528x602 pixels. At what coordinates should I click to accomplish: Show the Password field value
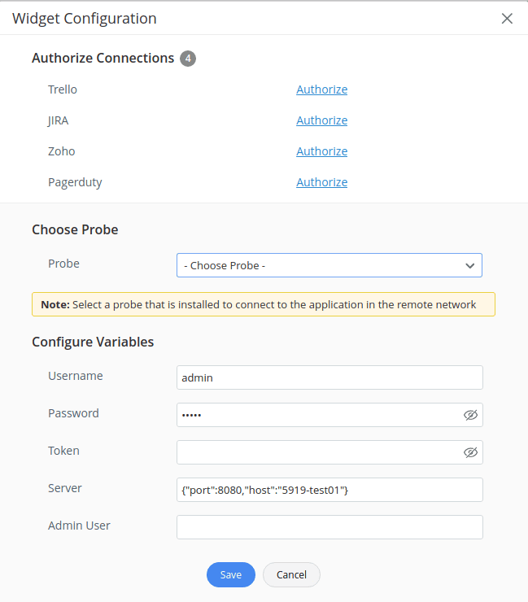pyautogui.click(x=469, y=415)
